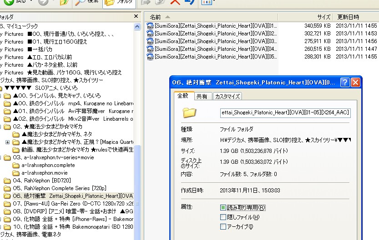The width and height of the screenshot is (379, 240).
Task: Select the mkv icon of OVA[03 file
Action: tap(150, 41)
